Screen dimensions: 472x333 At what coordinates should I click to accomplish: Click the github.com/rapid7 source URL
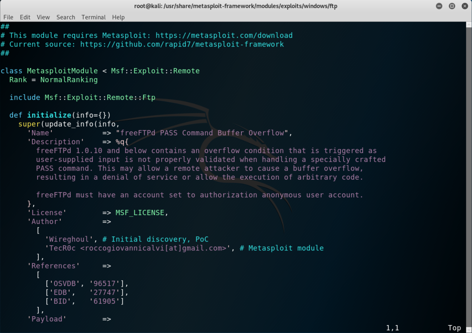(x=182, y=44)
